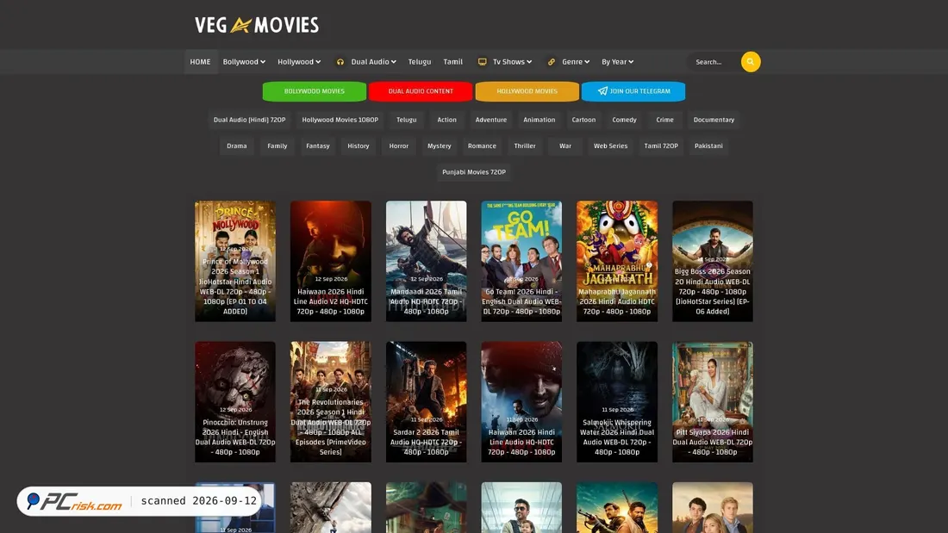
Task: Click the monitor icon beside Tv Shows
Action: pos(482,62)
